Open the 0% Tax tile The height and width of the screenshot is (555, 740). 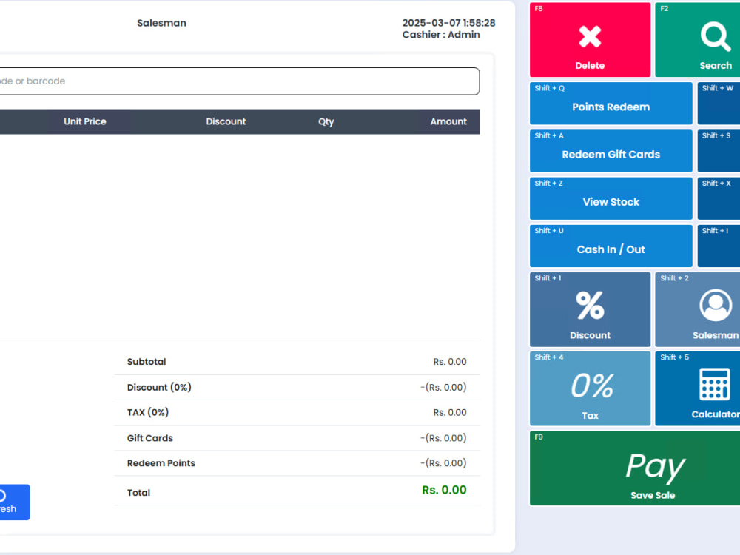590,388
